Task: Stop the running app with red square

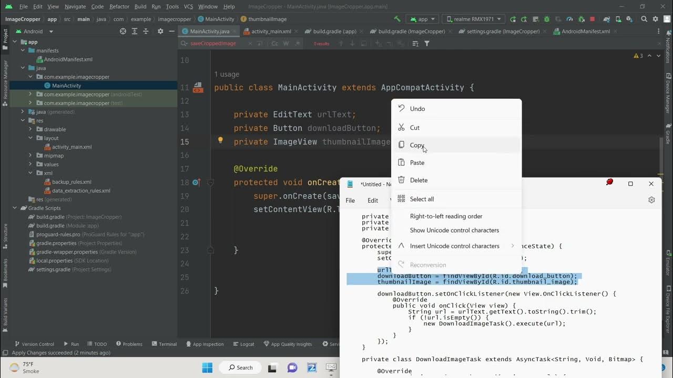Action: point(592,19)
